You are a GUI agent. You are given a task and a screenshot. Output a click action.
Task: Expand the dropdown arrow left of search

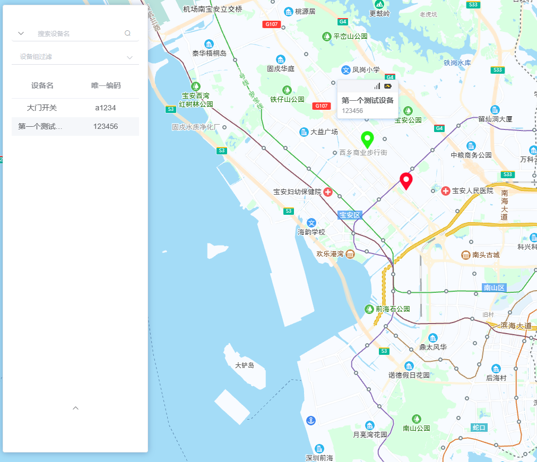tap(21, 33)
